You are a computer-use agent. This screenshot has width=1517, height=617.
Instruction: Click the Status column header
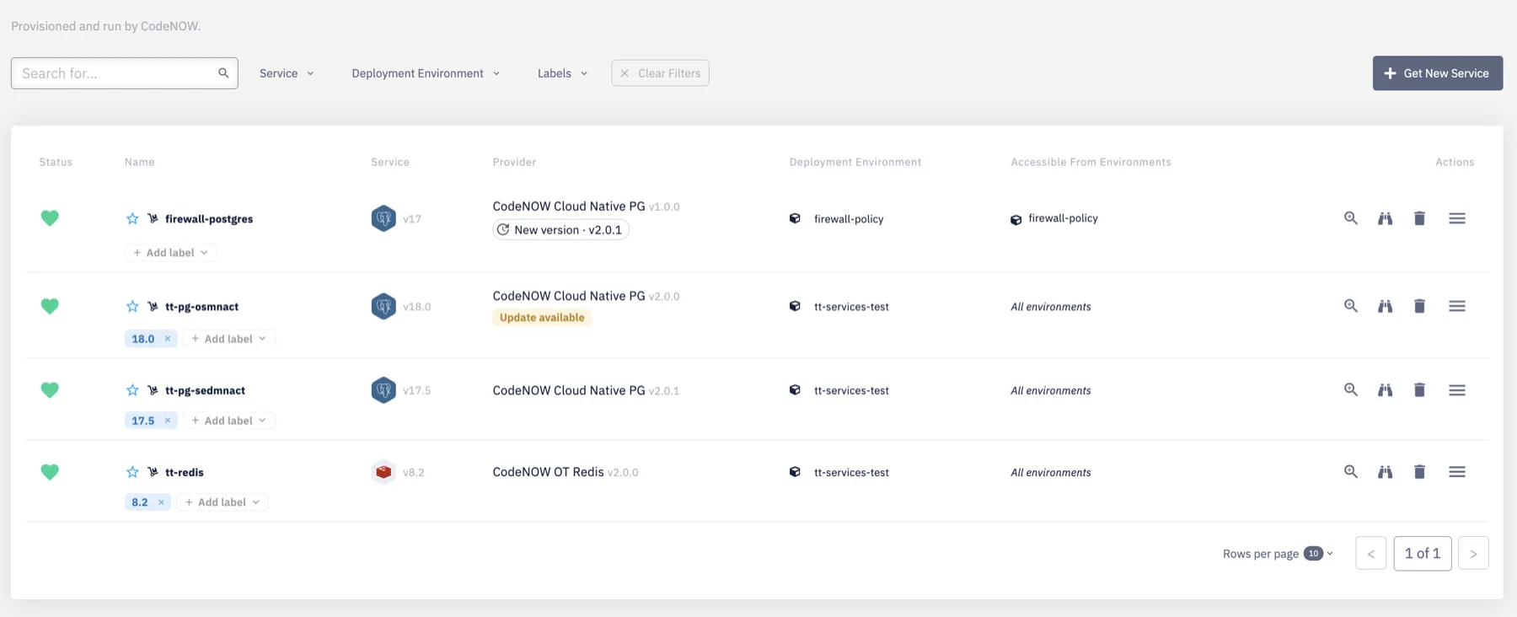click(x=56, y=162)
